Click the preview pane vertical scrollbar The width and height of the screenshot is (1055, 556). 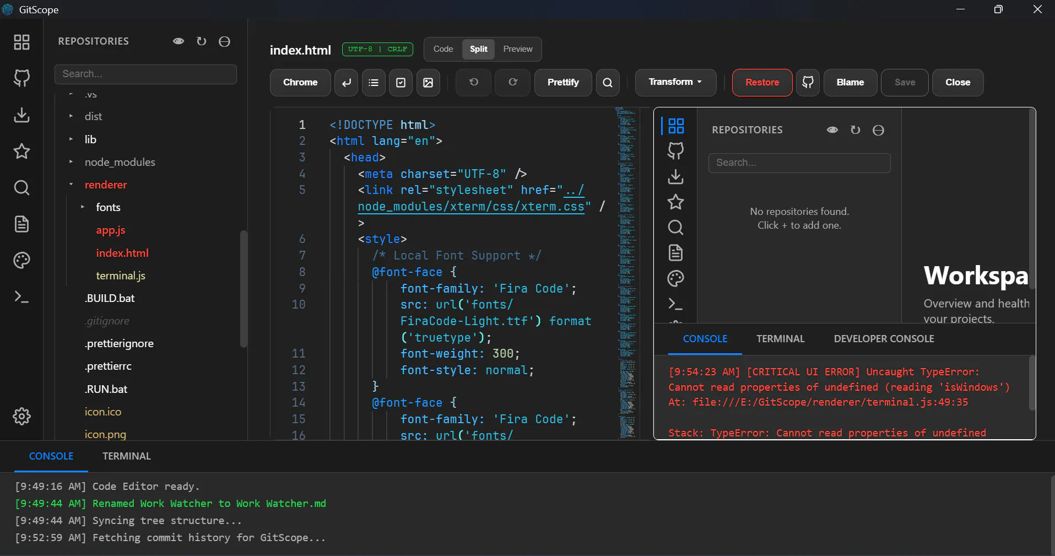tap(1032, 198)
